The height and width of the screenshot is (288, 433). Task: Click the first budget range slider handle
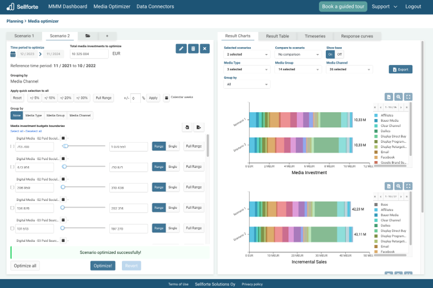[66, 146]
